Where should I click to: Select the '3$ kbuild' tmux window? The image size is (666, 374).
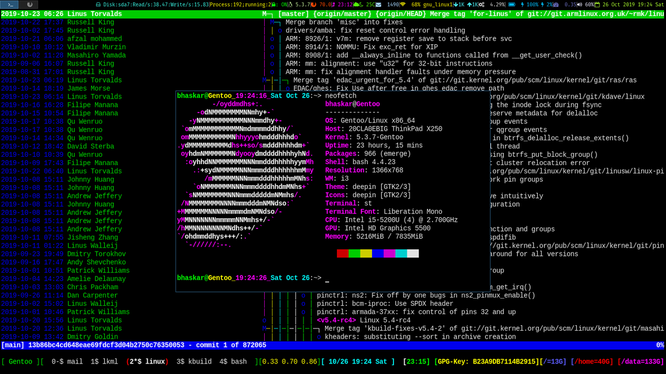click(x=193, y=362)
